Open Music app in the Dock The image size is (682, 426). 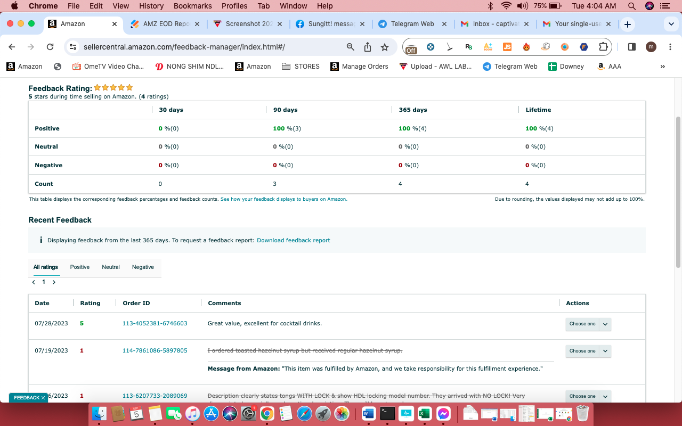tap(193, 413)
